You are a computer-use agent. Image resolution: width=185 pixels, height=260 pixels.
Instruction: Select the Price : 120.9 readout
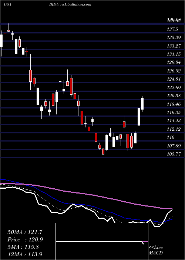[26, 240]
